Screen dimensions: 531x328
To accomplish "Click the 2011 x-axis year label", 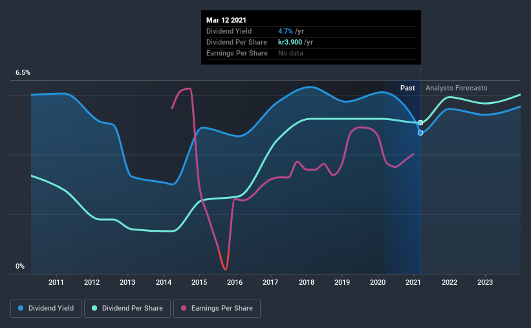I will (56, 282).
